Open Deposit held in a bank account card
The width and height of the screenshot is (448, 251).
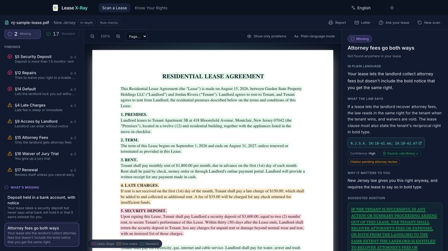[42, 207]
